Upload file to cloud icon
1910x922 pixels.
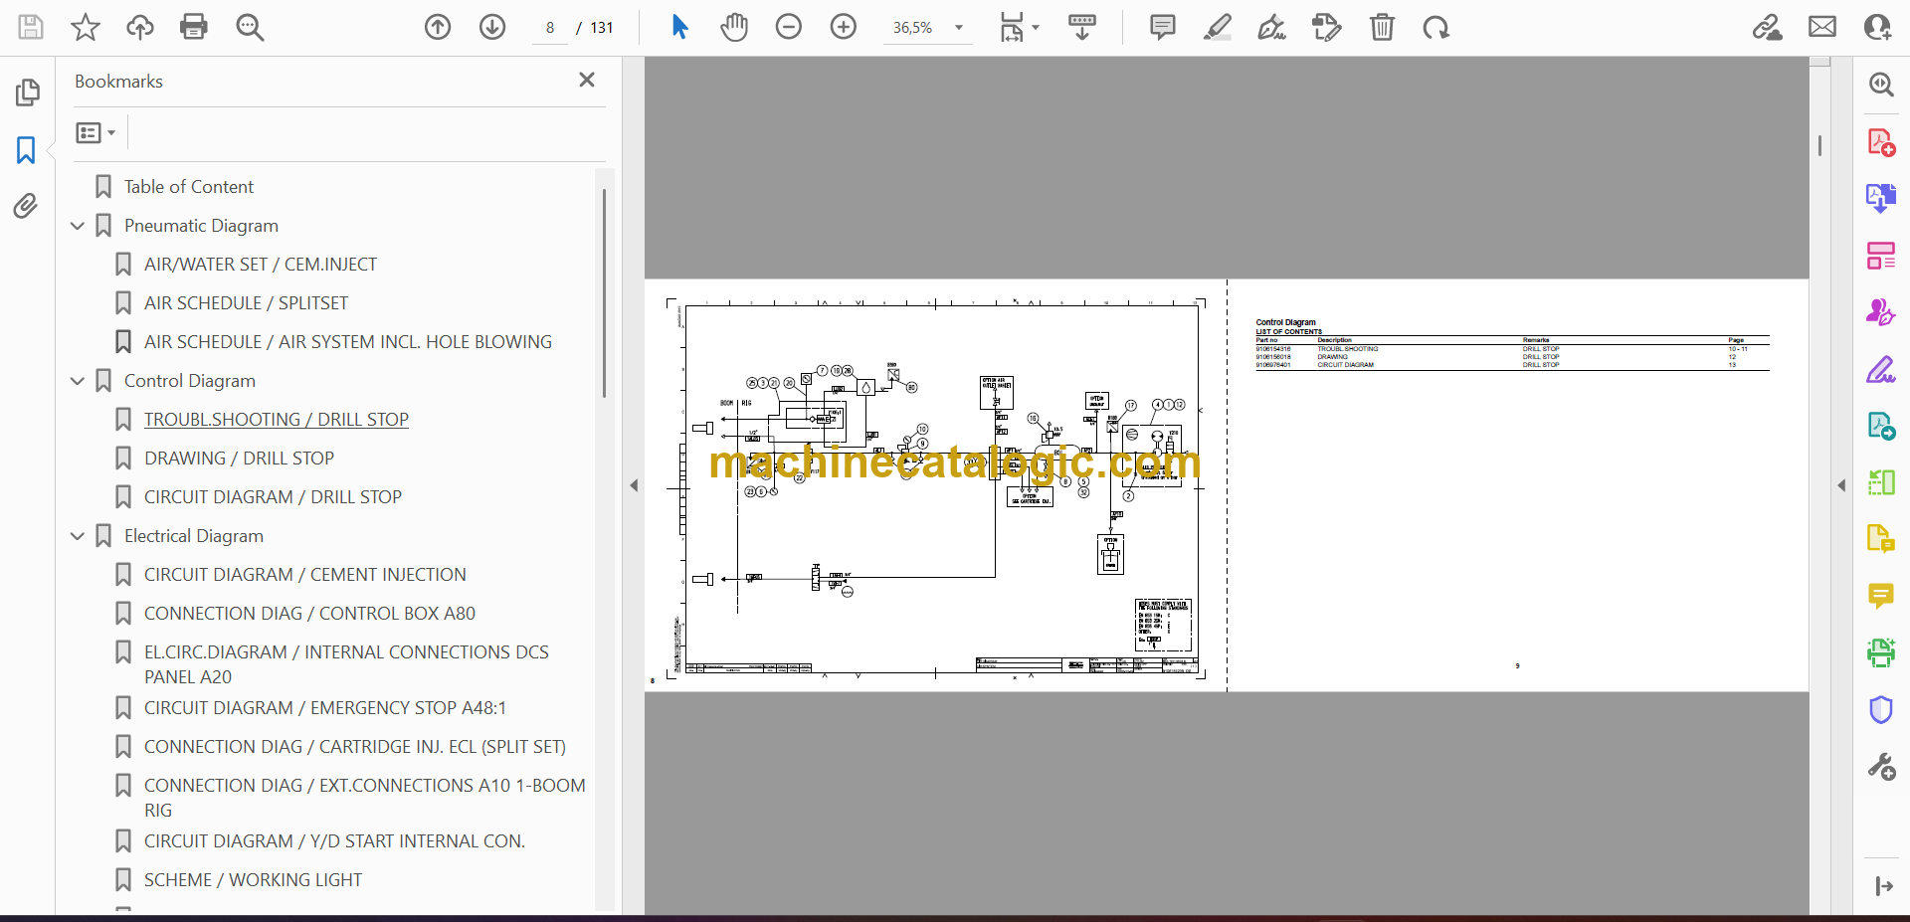tap(140, 27)
